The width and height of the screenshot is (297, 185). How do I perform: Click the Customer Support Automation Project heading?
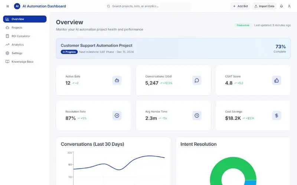coord(97,46)
